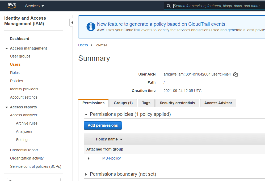
Task: Open Organization activity
Action: (x=27, y=158)
